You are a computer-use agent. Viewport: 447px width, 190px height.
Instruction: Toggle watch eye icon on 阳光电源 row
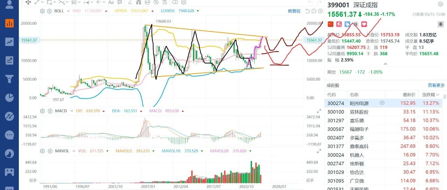point(382,103)
